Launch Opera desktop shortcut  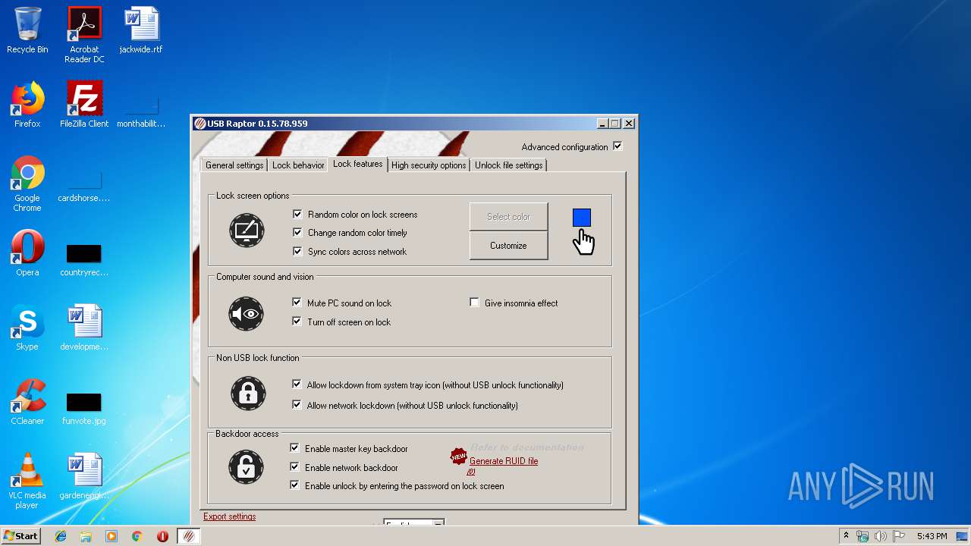(27, 253)
